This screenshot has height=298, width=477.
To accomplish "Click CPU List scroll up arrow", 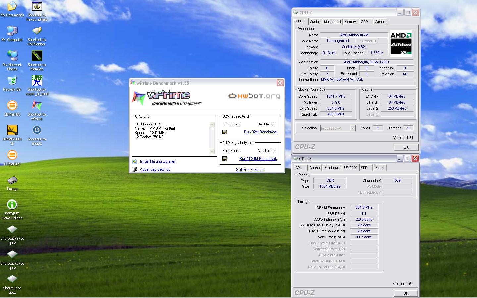I will coord(212,125).
